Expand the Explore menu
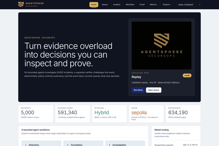 [167, 5]
